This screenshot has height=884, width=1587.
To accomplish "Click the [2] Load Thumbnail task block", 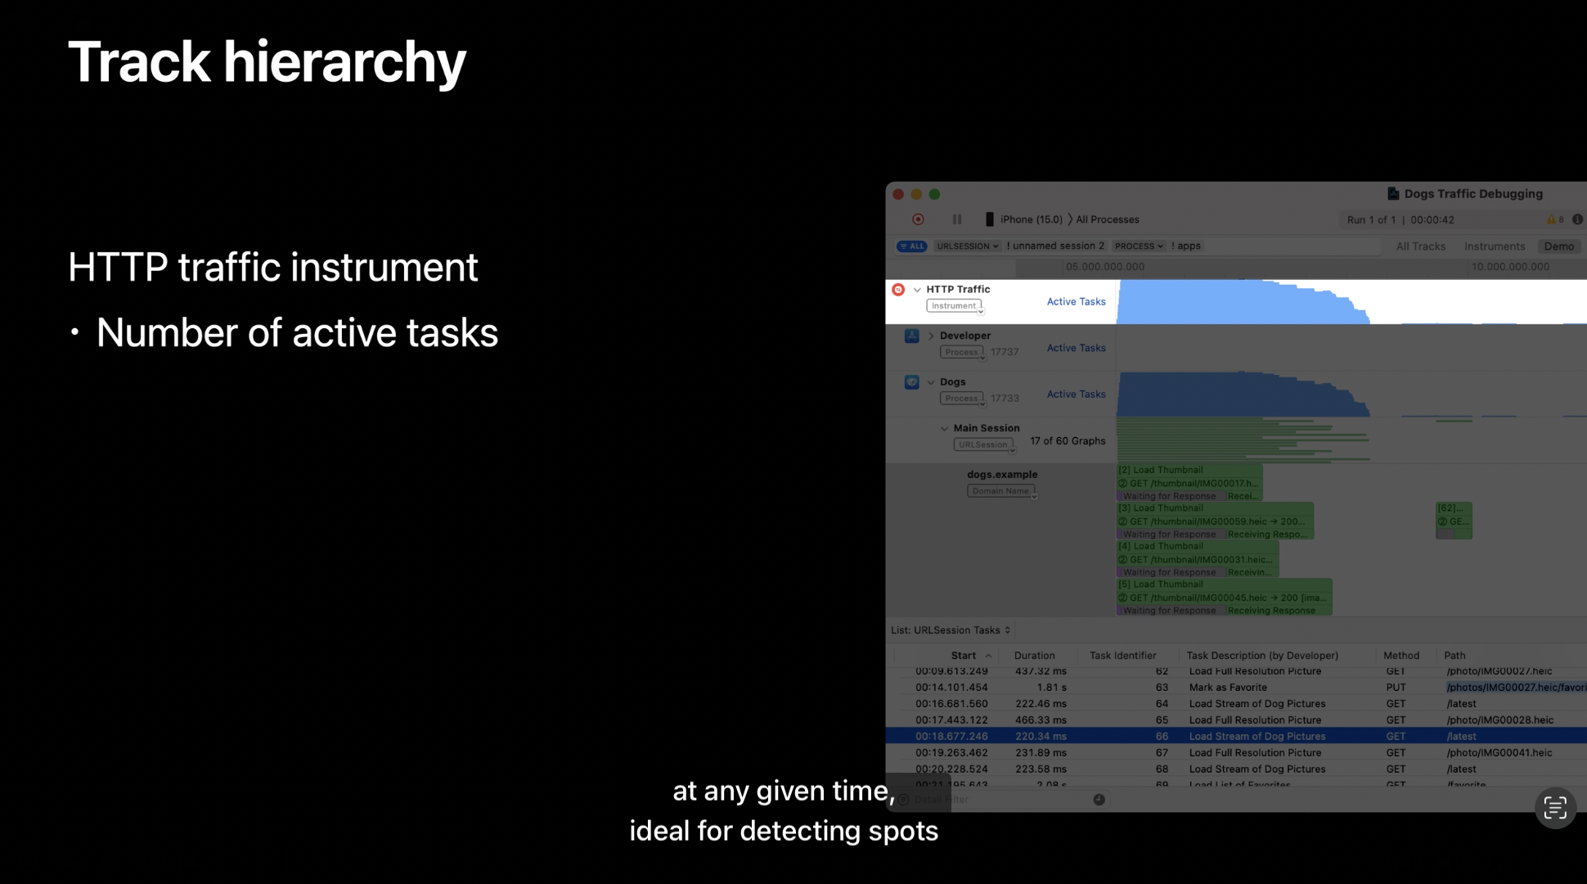I will (x=1189, y=483).
